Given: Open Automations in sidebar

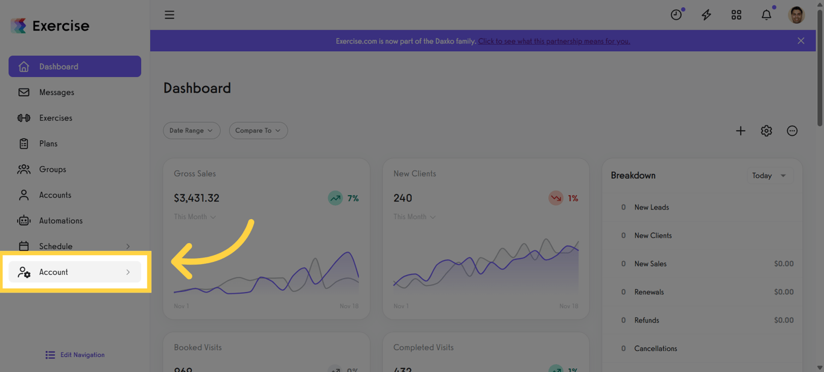Looking at the screenshot, I should [75, 221].
